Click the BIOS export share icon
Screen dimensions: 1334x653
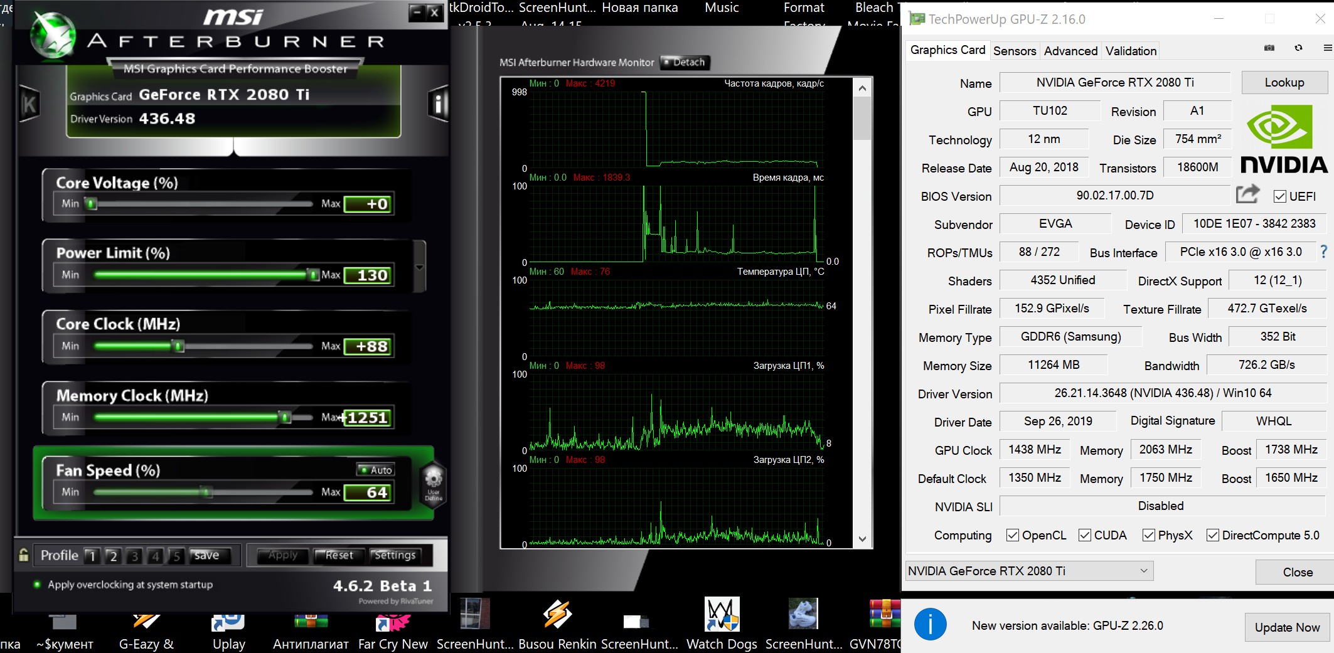tap(1247, 194)
